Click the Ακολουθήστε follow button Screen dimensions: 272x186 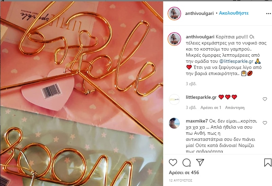pyautogui.click(x=234, y=13)
